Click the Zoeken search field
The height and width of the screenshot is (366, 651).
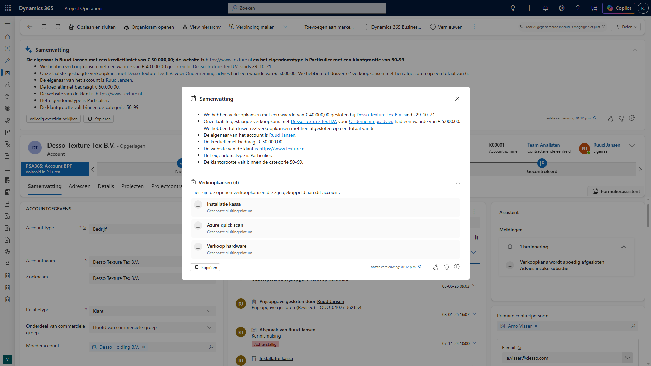[x=307, y=8]
